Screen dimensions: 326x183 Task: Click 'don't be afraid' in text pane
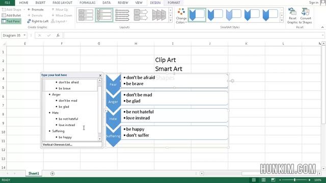point(69,82)
